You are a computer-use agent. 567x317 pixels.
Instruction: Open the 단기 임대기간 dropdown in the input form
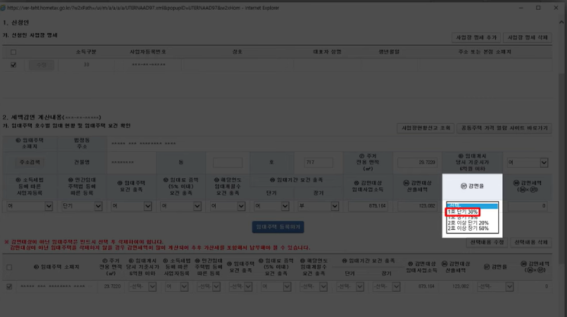[x=272, y=206]
